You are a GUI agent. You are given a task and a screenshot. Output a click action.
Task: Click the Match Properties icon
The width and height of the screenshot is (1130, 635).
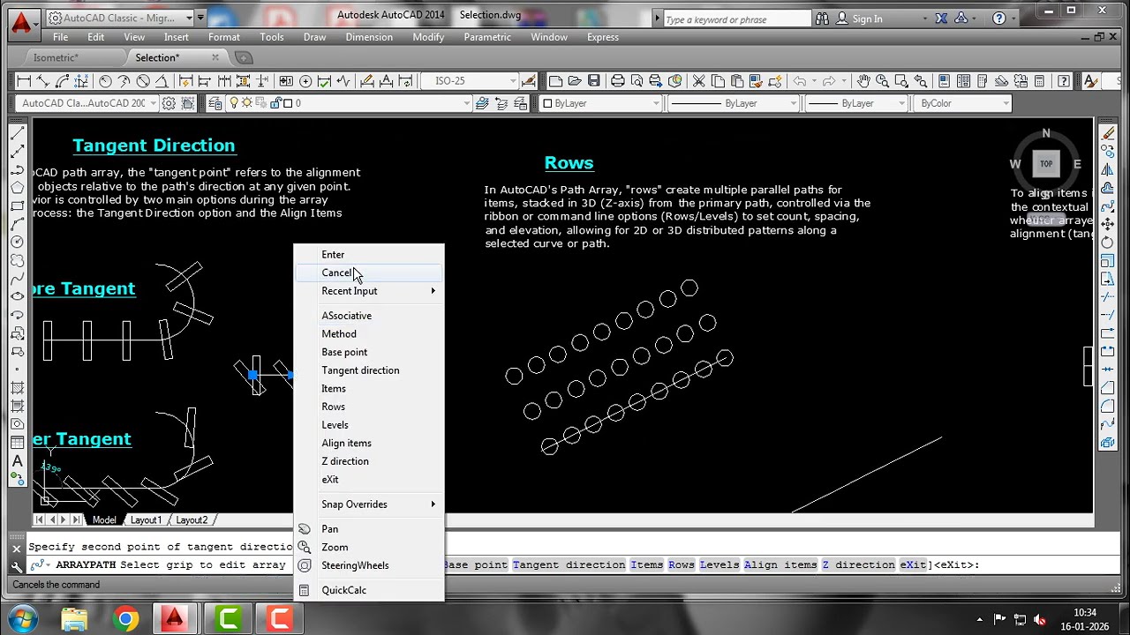(x=757, y=81)
